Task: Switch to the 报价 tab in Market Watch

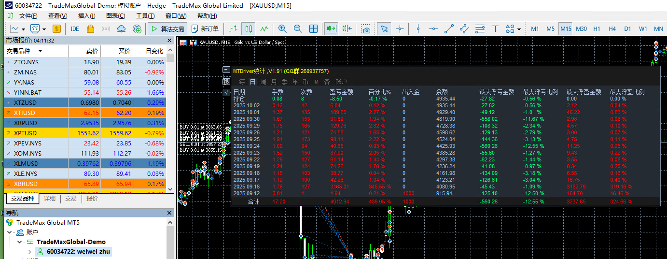Action: point(92,199)
